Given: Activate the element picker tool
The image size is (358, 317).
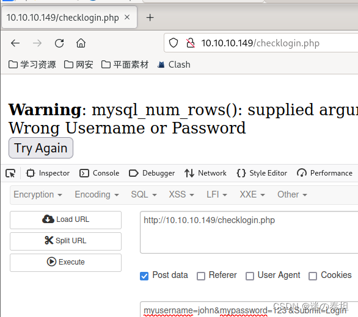Looking at the screenshot, I should tap(10, 173).
